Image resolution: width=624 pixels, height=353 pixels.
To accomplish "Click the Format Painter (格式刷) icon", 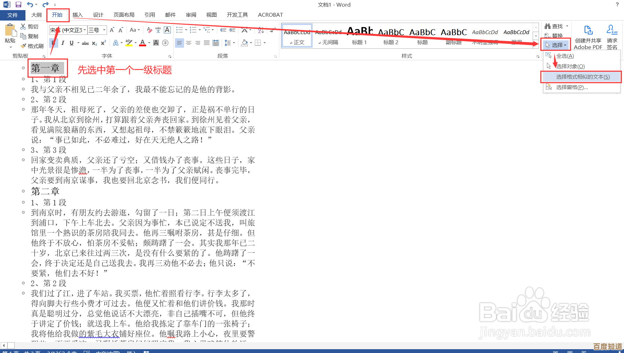I will [24, 46].
